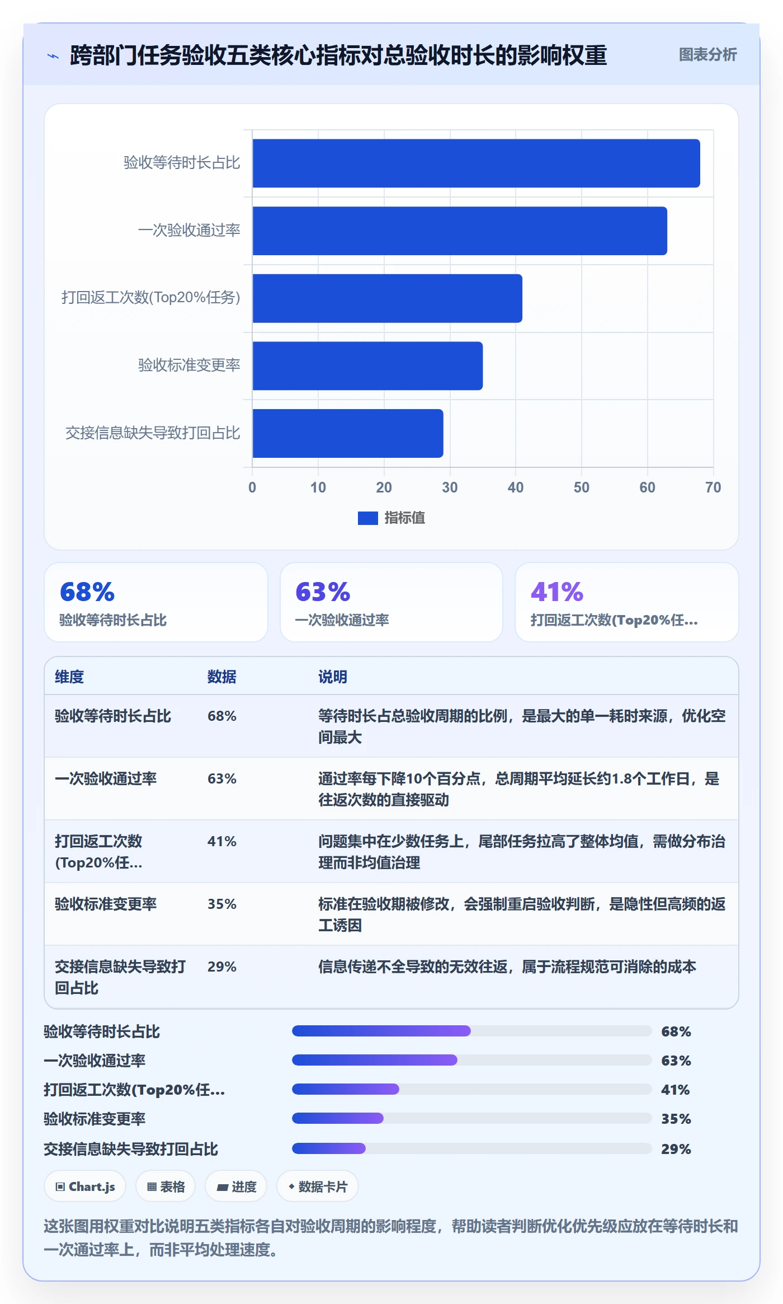Click the grid icon in 表格 tag

tap(152, 1187)
